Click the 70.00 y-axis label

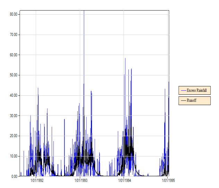[14, 35]
